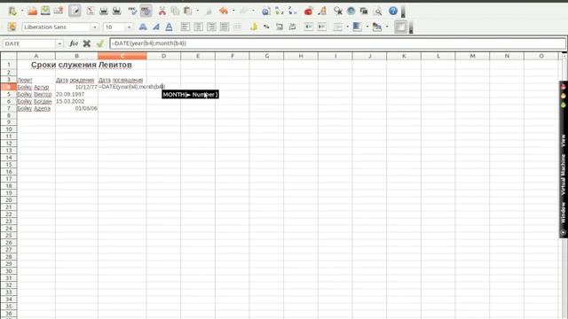Select cell with date 15.03.2002
Screen dimensions: 568x319
click(x=76, y=101)
